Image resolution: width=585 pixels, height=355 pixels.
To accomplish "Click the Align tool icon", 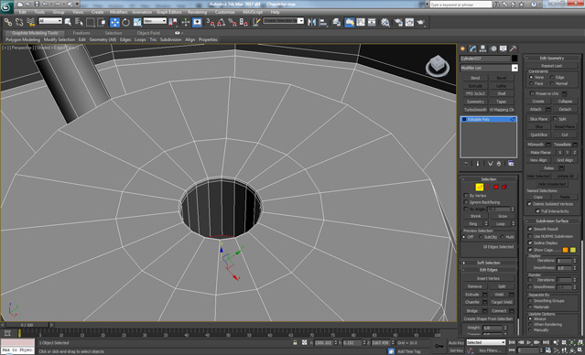I will pyautogui.click(x=323, y=22).
